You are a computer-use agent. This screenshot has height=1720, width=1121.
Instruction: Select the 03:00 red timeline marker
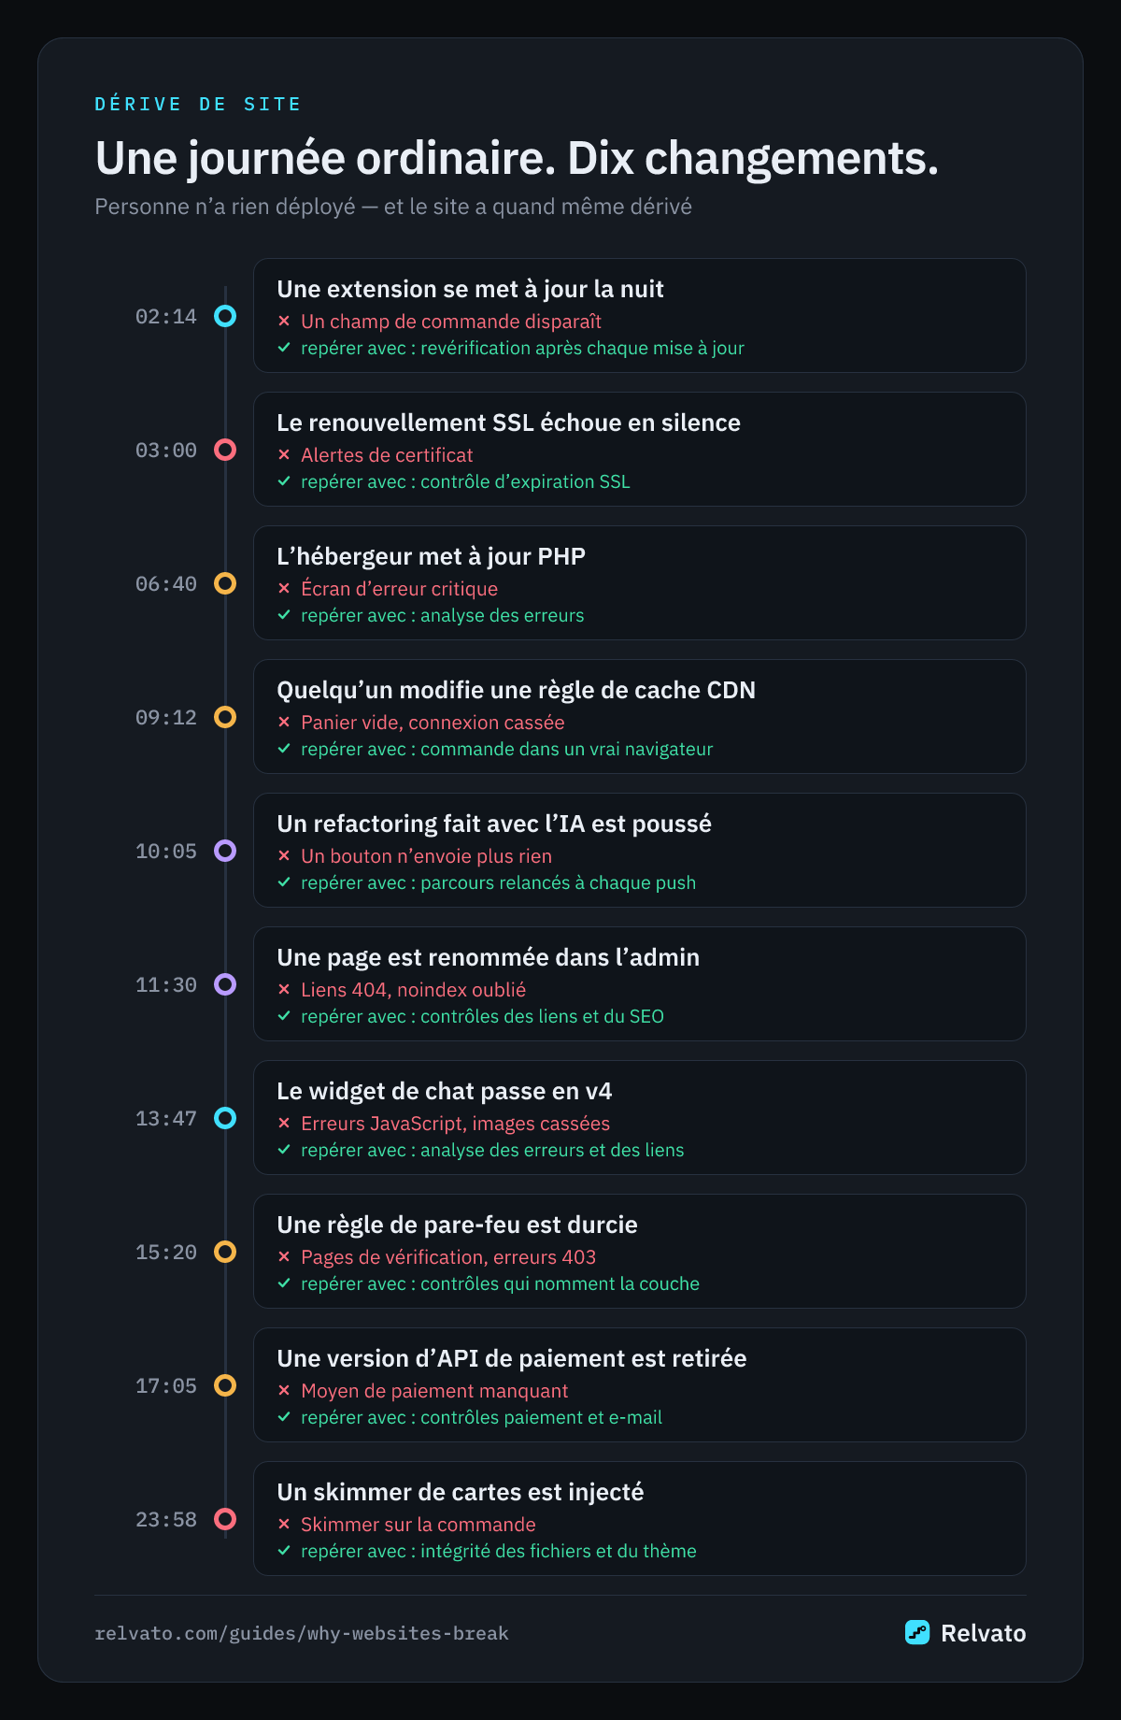(x=225, y=450)
